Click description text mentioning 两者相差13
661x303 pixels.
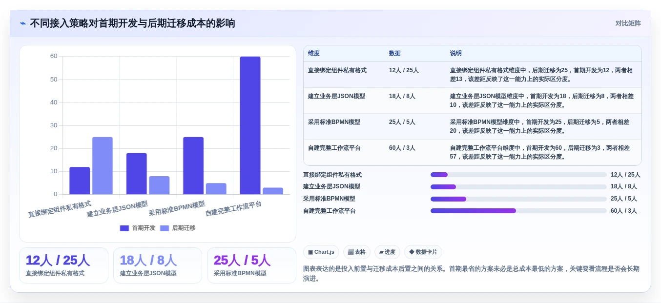pos(541,75)
